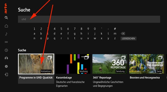Select the search magnifier icon in sidebar

coord(6,18)
